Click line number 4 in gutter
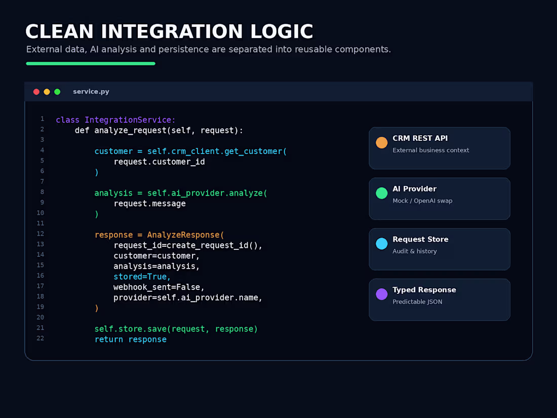 click(x=42, y=150)
